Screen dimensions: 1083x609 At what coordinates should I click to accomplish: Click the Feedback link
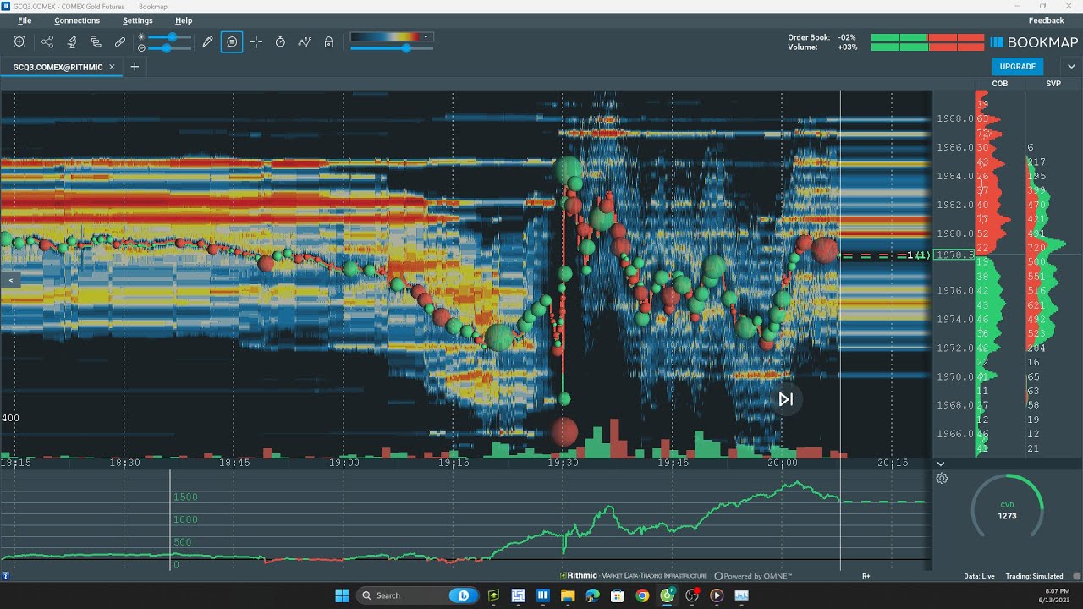[1047, 20]
